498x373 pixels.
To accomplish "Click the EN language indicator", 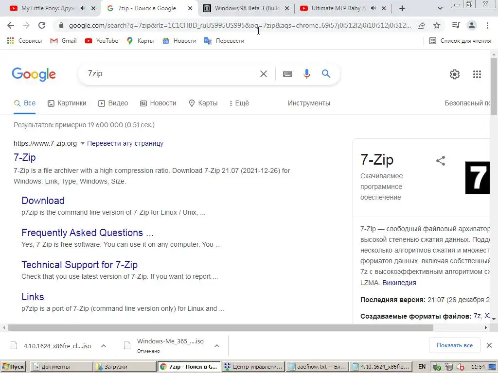I will point(422,367).
